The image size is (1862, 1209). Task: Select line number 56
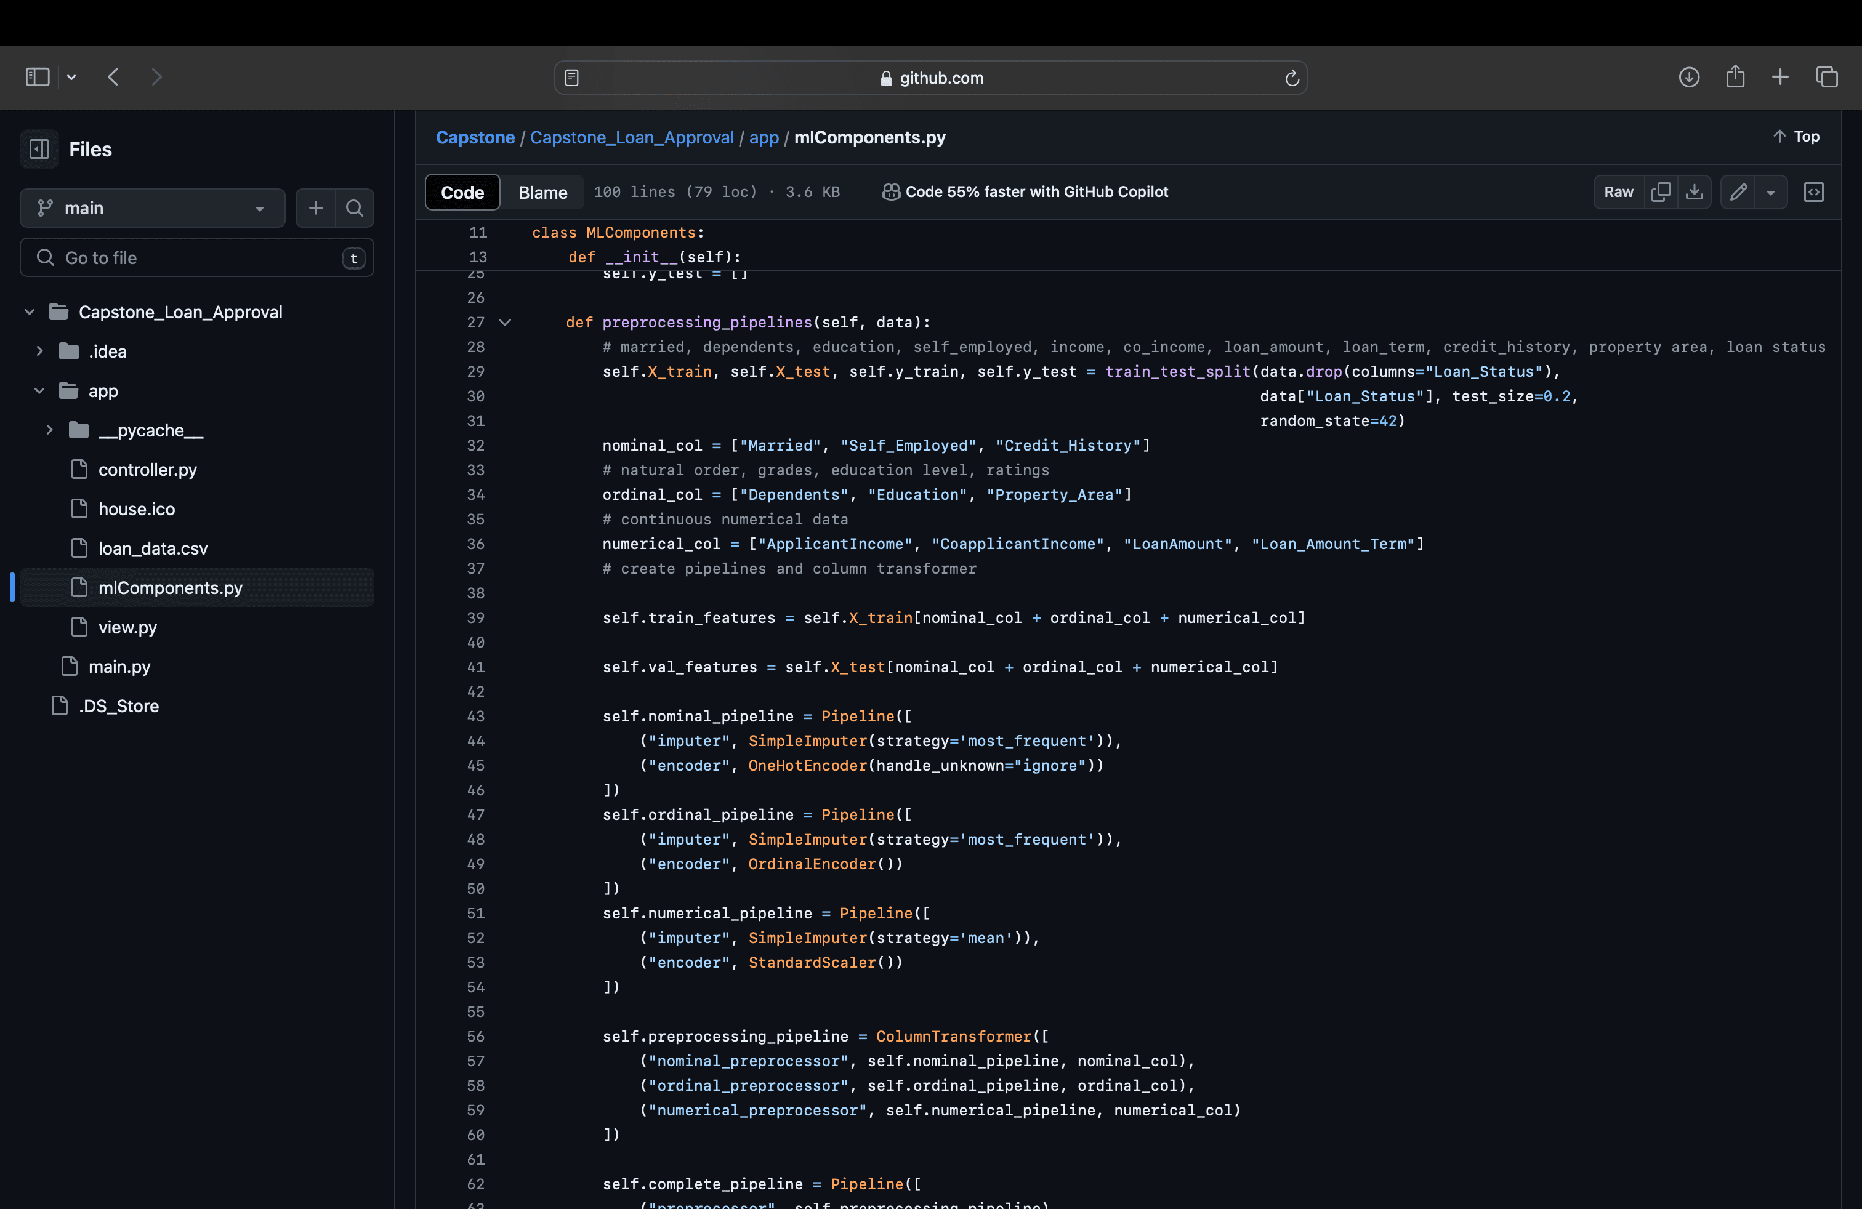tap(476, 1036)
